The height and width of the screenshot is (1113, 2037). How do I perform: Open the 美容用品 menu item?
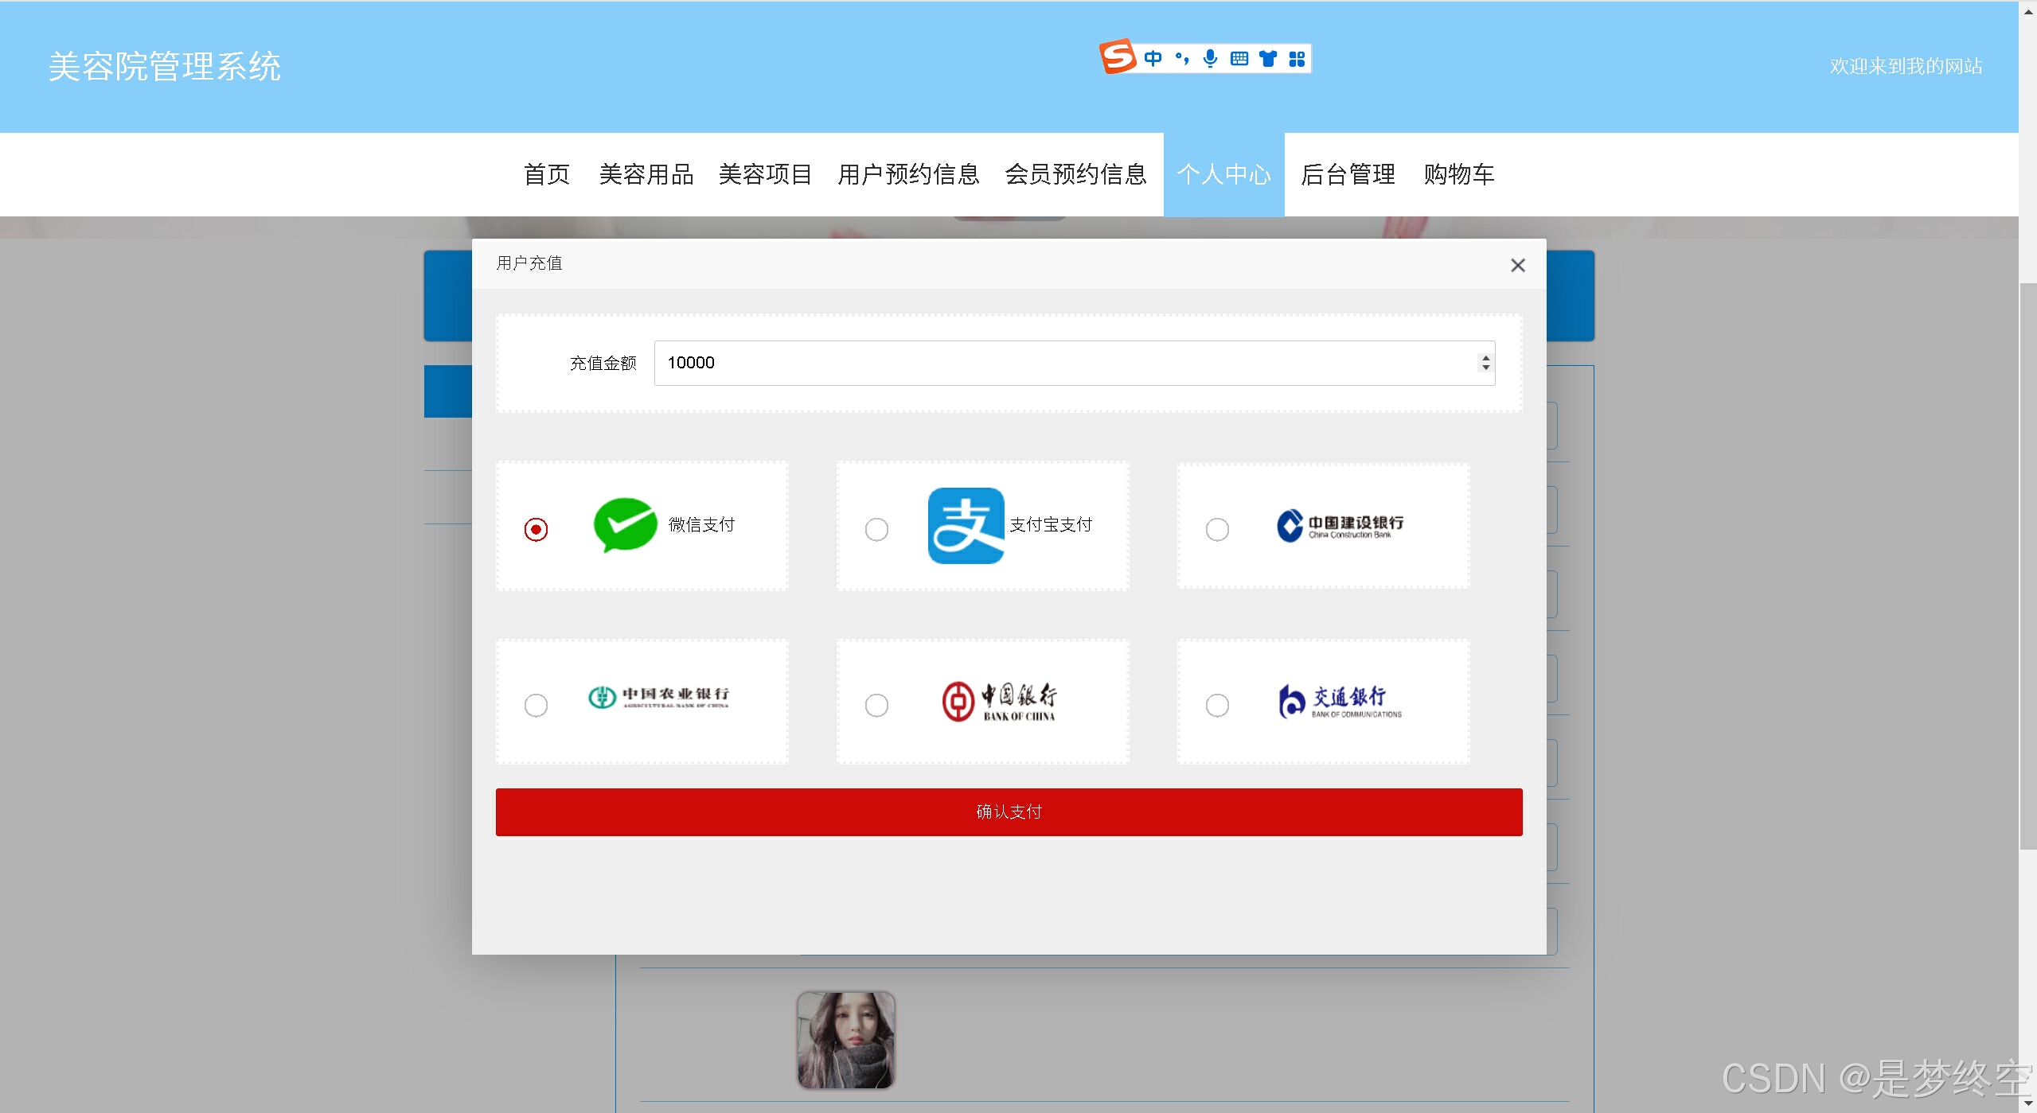(646, 174)
